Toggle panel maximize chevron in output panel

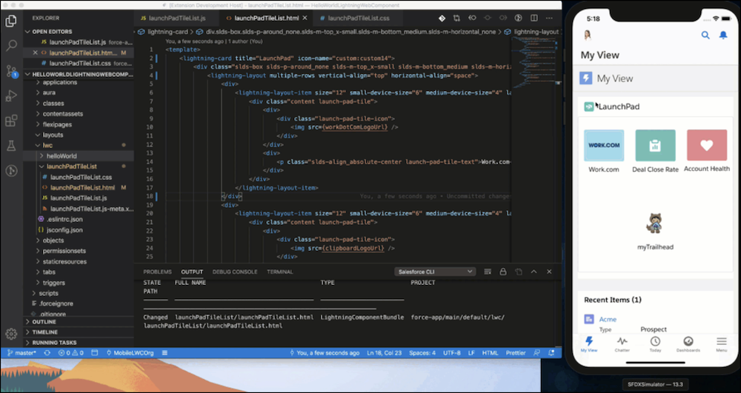click(535, 272)
